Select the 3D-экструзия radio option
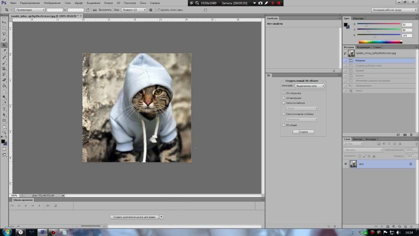Image resolution: width=419 pixels, height=236 pixels. pos(283,98)
